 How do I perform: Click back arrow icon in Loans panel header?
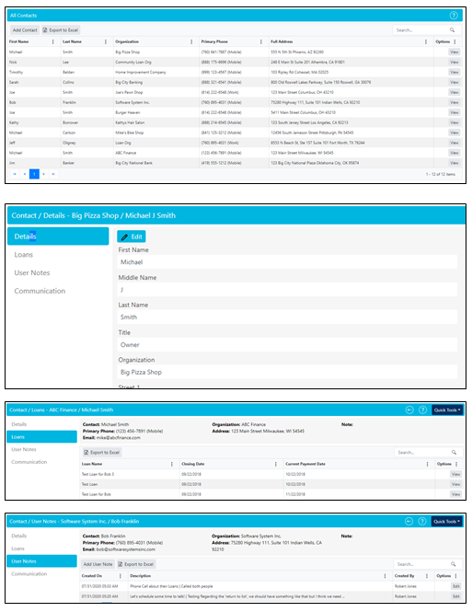tap(409, 410)
